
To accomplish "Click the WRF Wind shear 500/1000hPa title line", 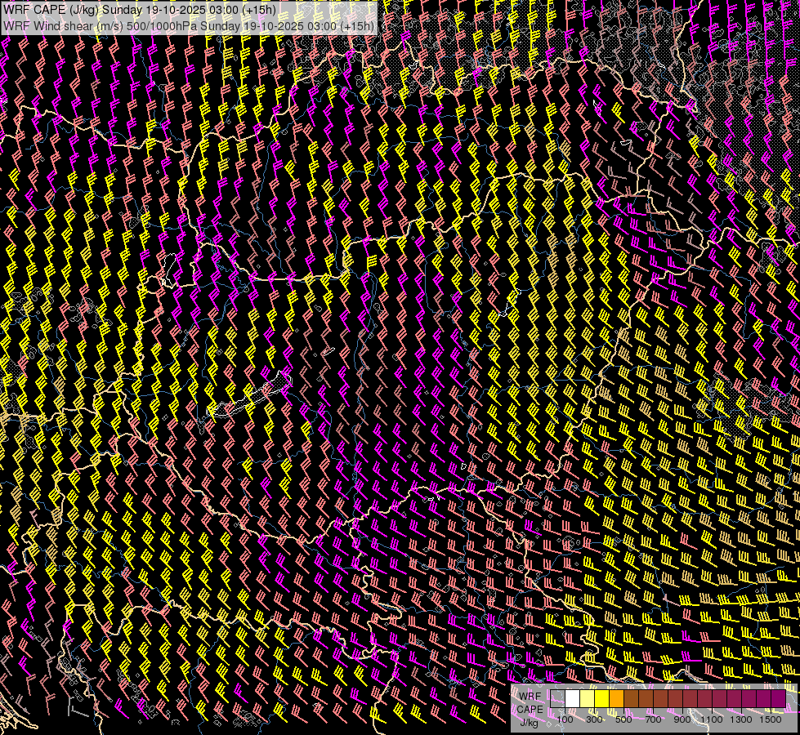I will [x=189, y=25].
